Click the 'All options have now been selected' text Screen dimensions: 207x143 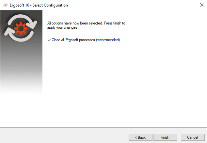[x=75, y=23]
